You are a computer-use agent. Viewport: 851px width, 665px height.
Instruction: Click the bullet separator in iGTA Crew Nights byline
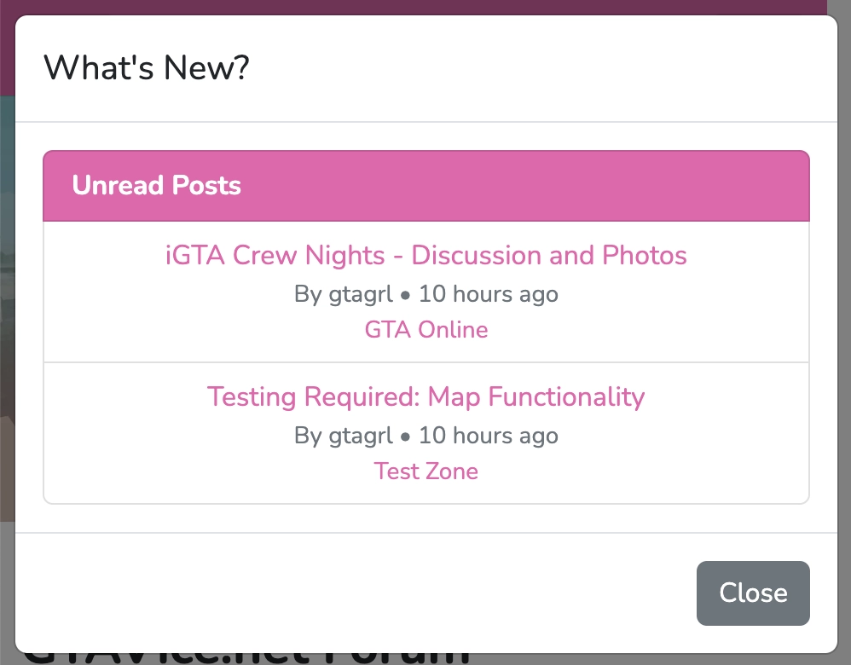[406, 295]
